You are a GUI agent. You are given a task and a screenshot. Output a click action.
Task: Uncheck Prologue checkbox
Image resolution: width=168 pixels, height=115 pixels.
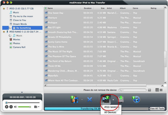click(46, 23)
